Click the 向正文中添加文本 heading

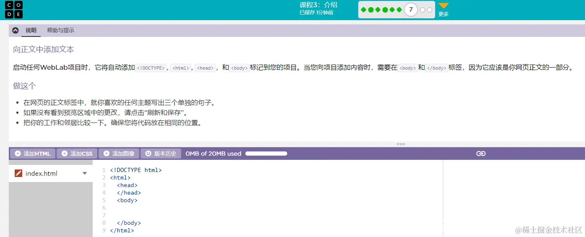44,49
